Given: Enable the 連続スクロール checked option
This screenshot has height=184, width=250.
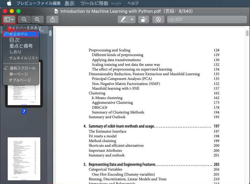Looking at the screenshot, I should tap(22, 68).
